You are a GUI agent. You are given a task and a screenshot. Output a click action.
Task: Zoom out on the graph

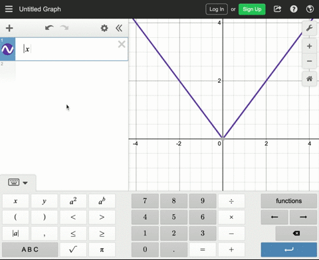click(x=309, y=61)
